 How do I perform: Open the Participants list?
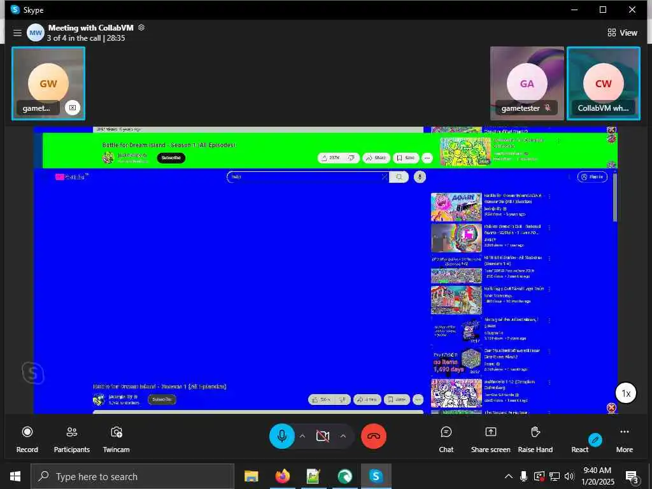[x=72, y=439]
